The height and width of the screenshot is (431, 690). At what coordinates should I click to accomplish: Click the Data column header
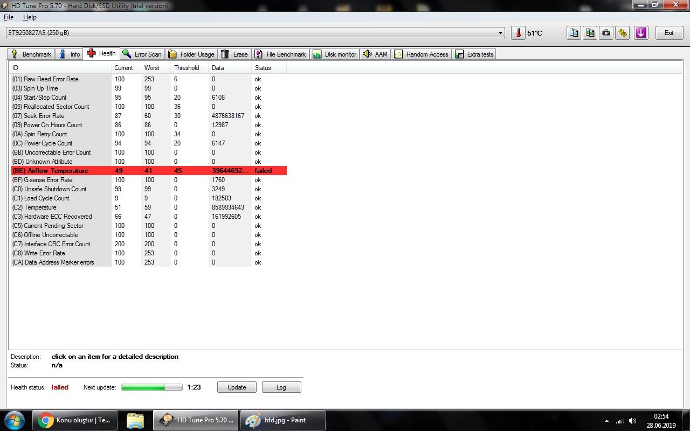[230, 68]
